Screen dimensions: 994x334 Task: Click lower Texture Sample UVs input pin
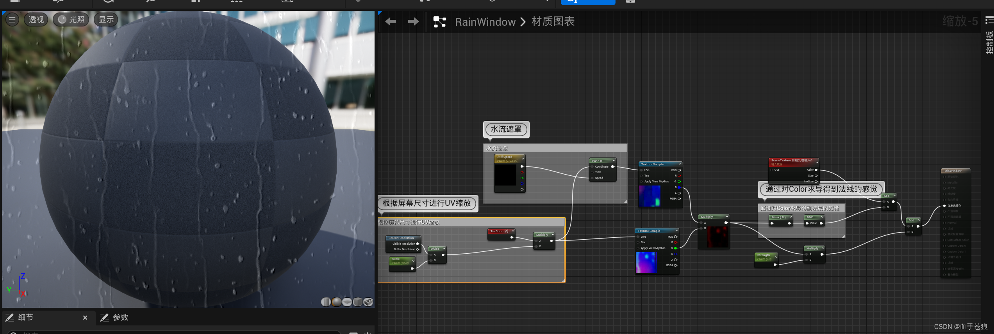coord(638,237)
